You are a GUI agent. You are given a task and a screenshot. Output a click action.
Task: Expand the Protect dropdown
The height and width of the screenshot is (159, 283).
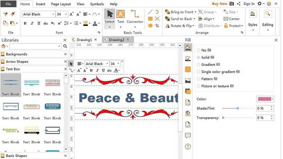click(x=242, y=26)
